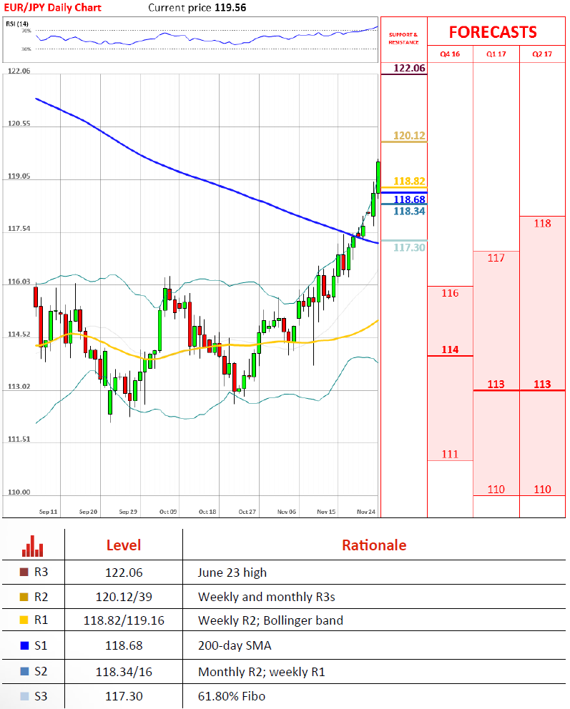This screenshot has height=709, width=570.
Task: Click the S1 blue color swatch
Action: pos(24,645)
